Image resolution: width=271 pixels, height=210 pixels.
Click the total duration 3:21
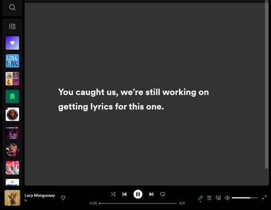[x=182, y=203]
